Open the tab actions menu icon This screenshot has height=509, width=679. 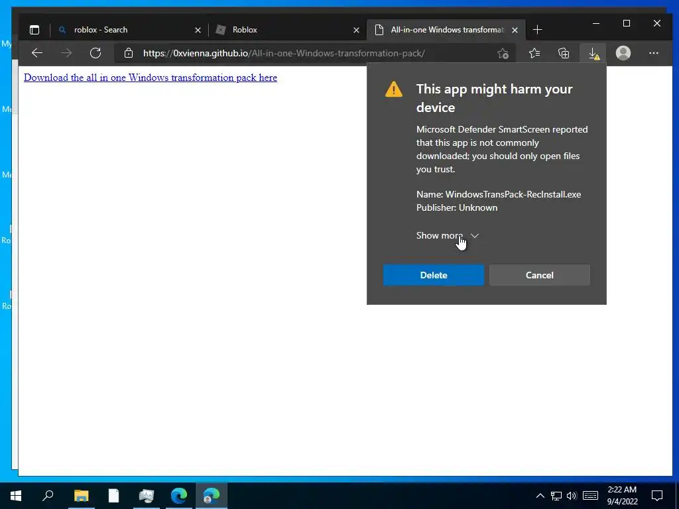coord(34,30)
